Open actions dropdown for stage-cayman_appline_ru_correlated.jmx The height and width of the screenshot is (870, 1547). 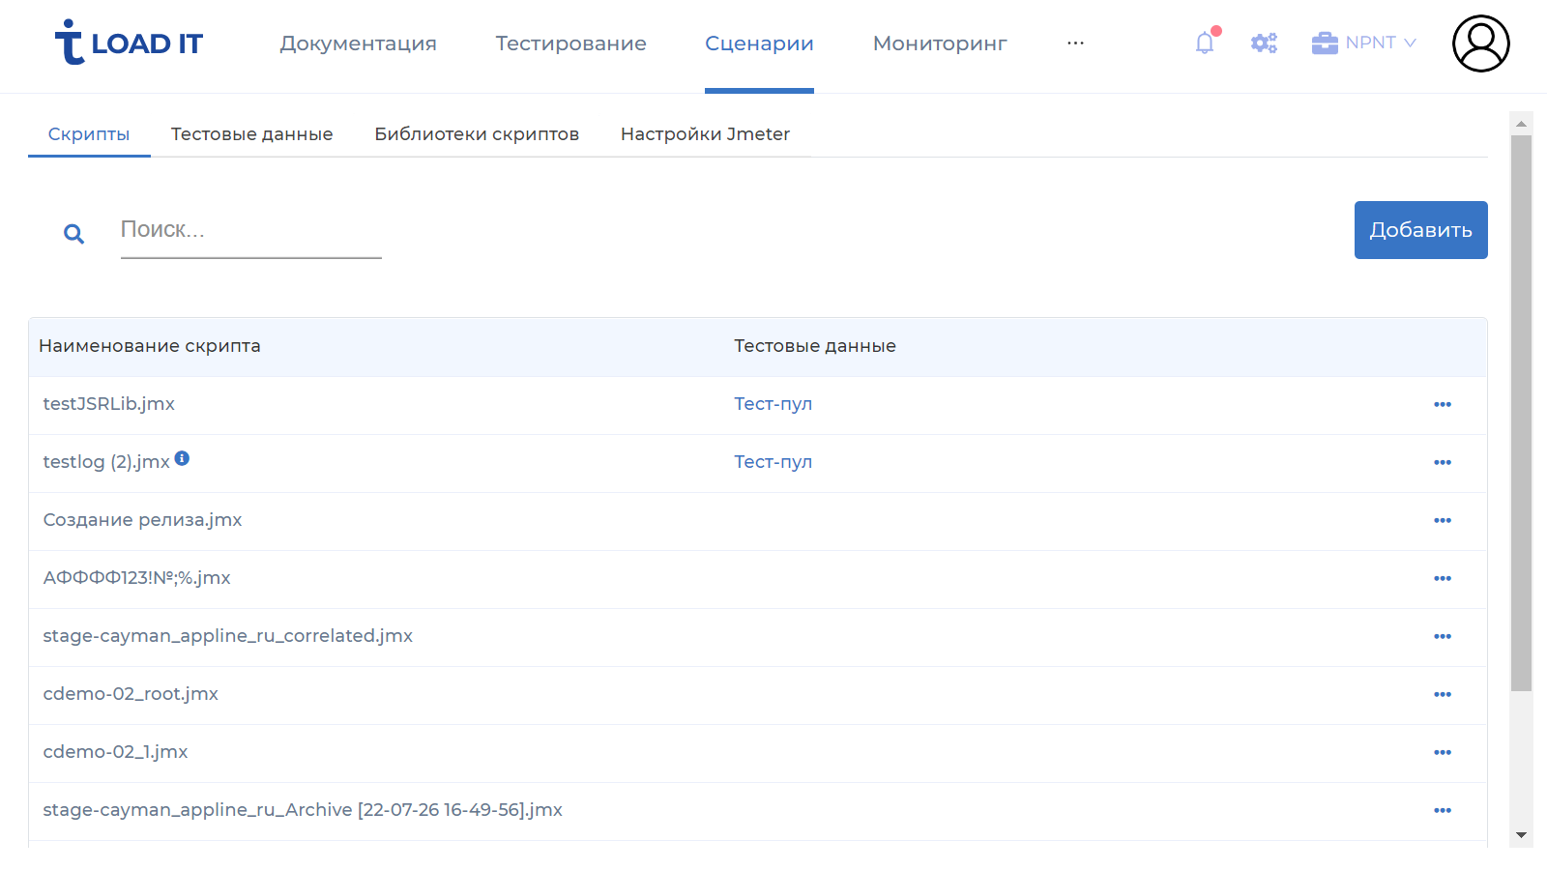(1443, 637)
